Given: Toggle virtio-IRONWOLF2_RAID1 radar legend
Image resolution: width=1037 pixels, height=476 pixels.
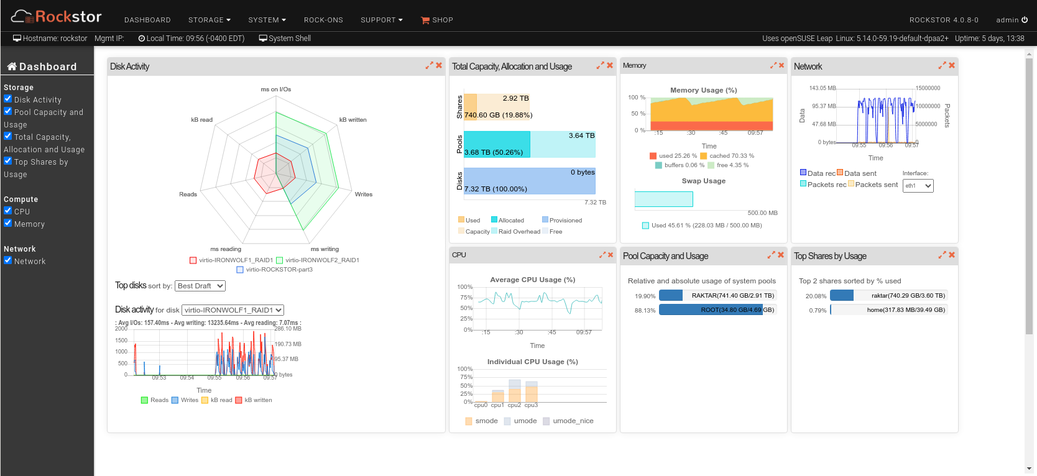Looking at the screenshot, I should 318,260.
